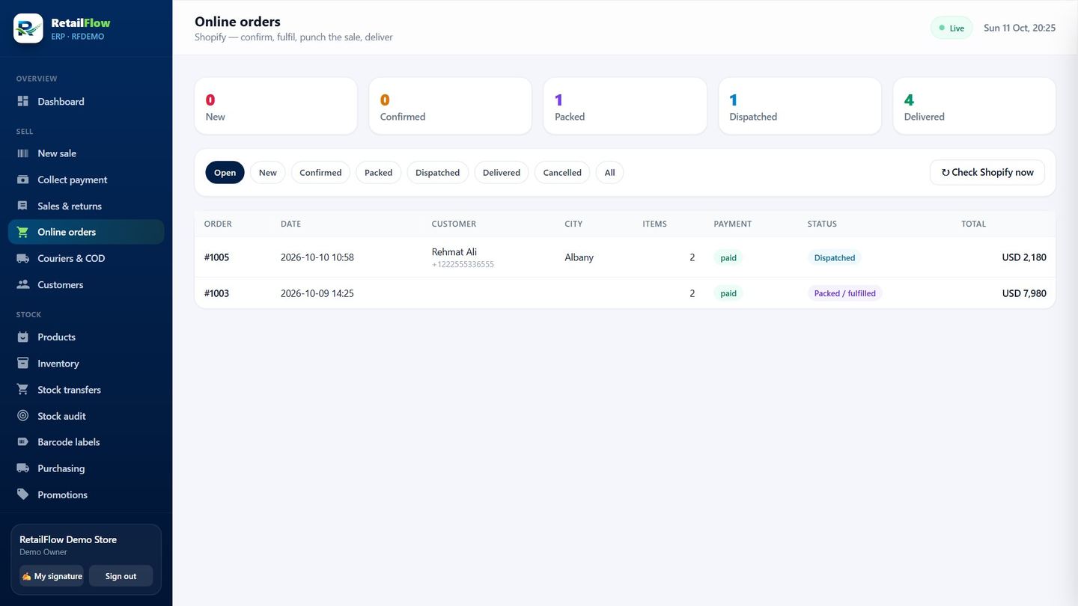Click Check Shopify now button
This screenshot has width=1078, height=606.
point(987,172)
